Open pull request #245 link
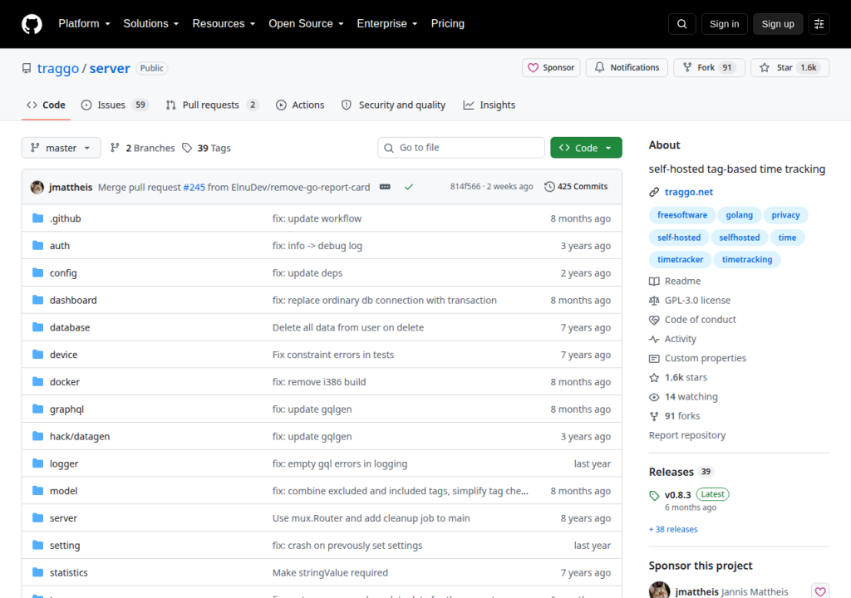 tap(194, 187)
